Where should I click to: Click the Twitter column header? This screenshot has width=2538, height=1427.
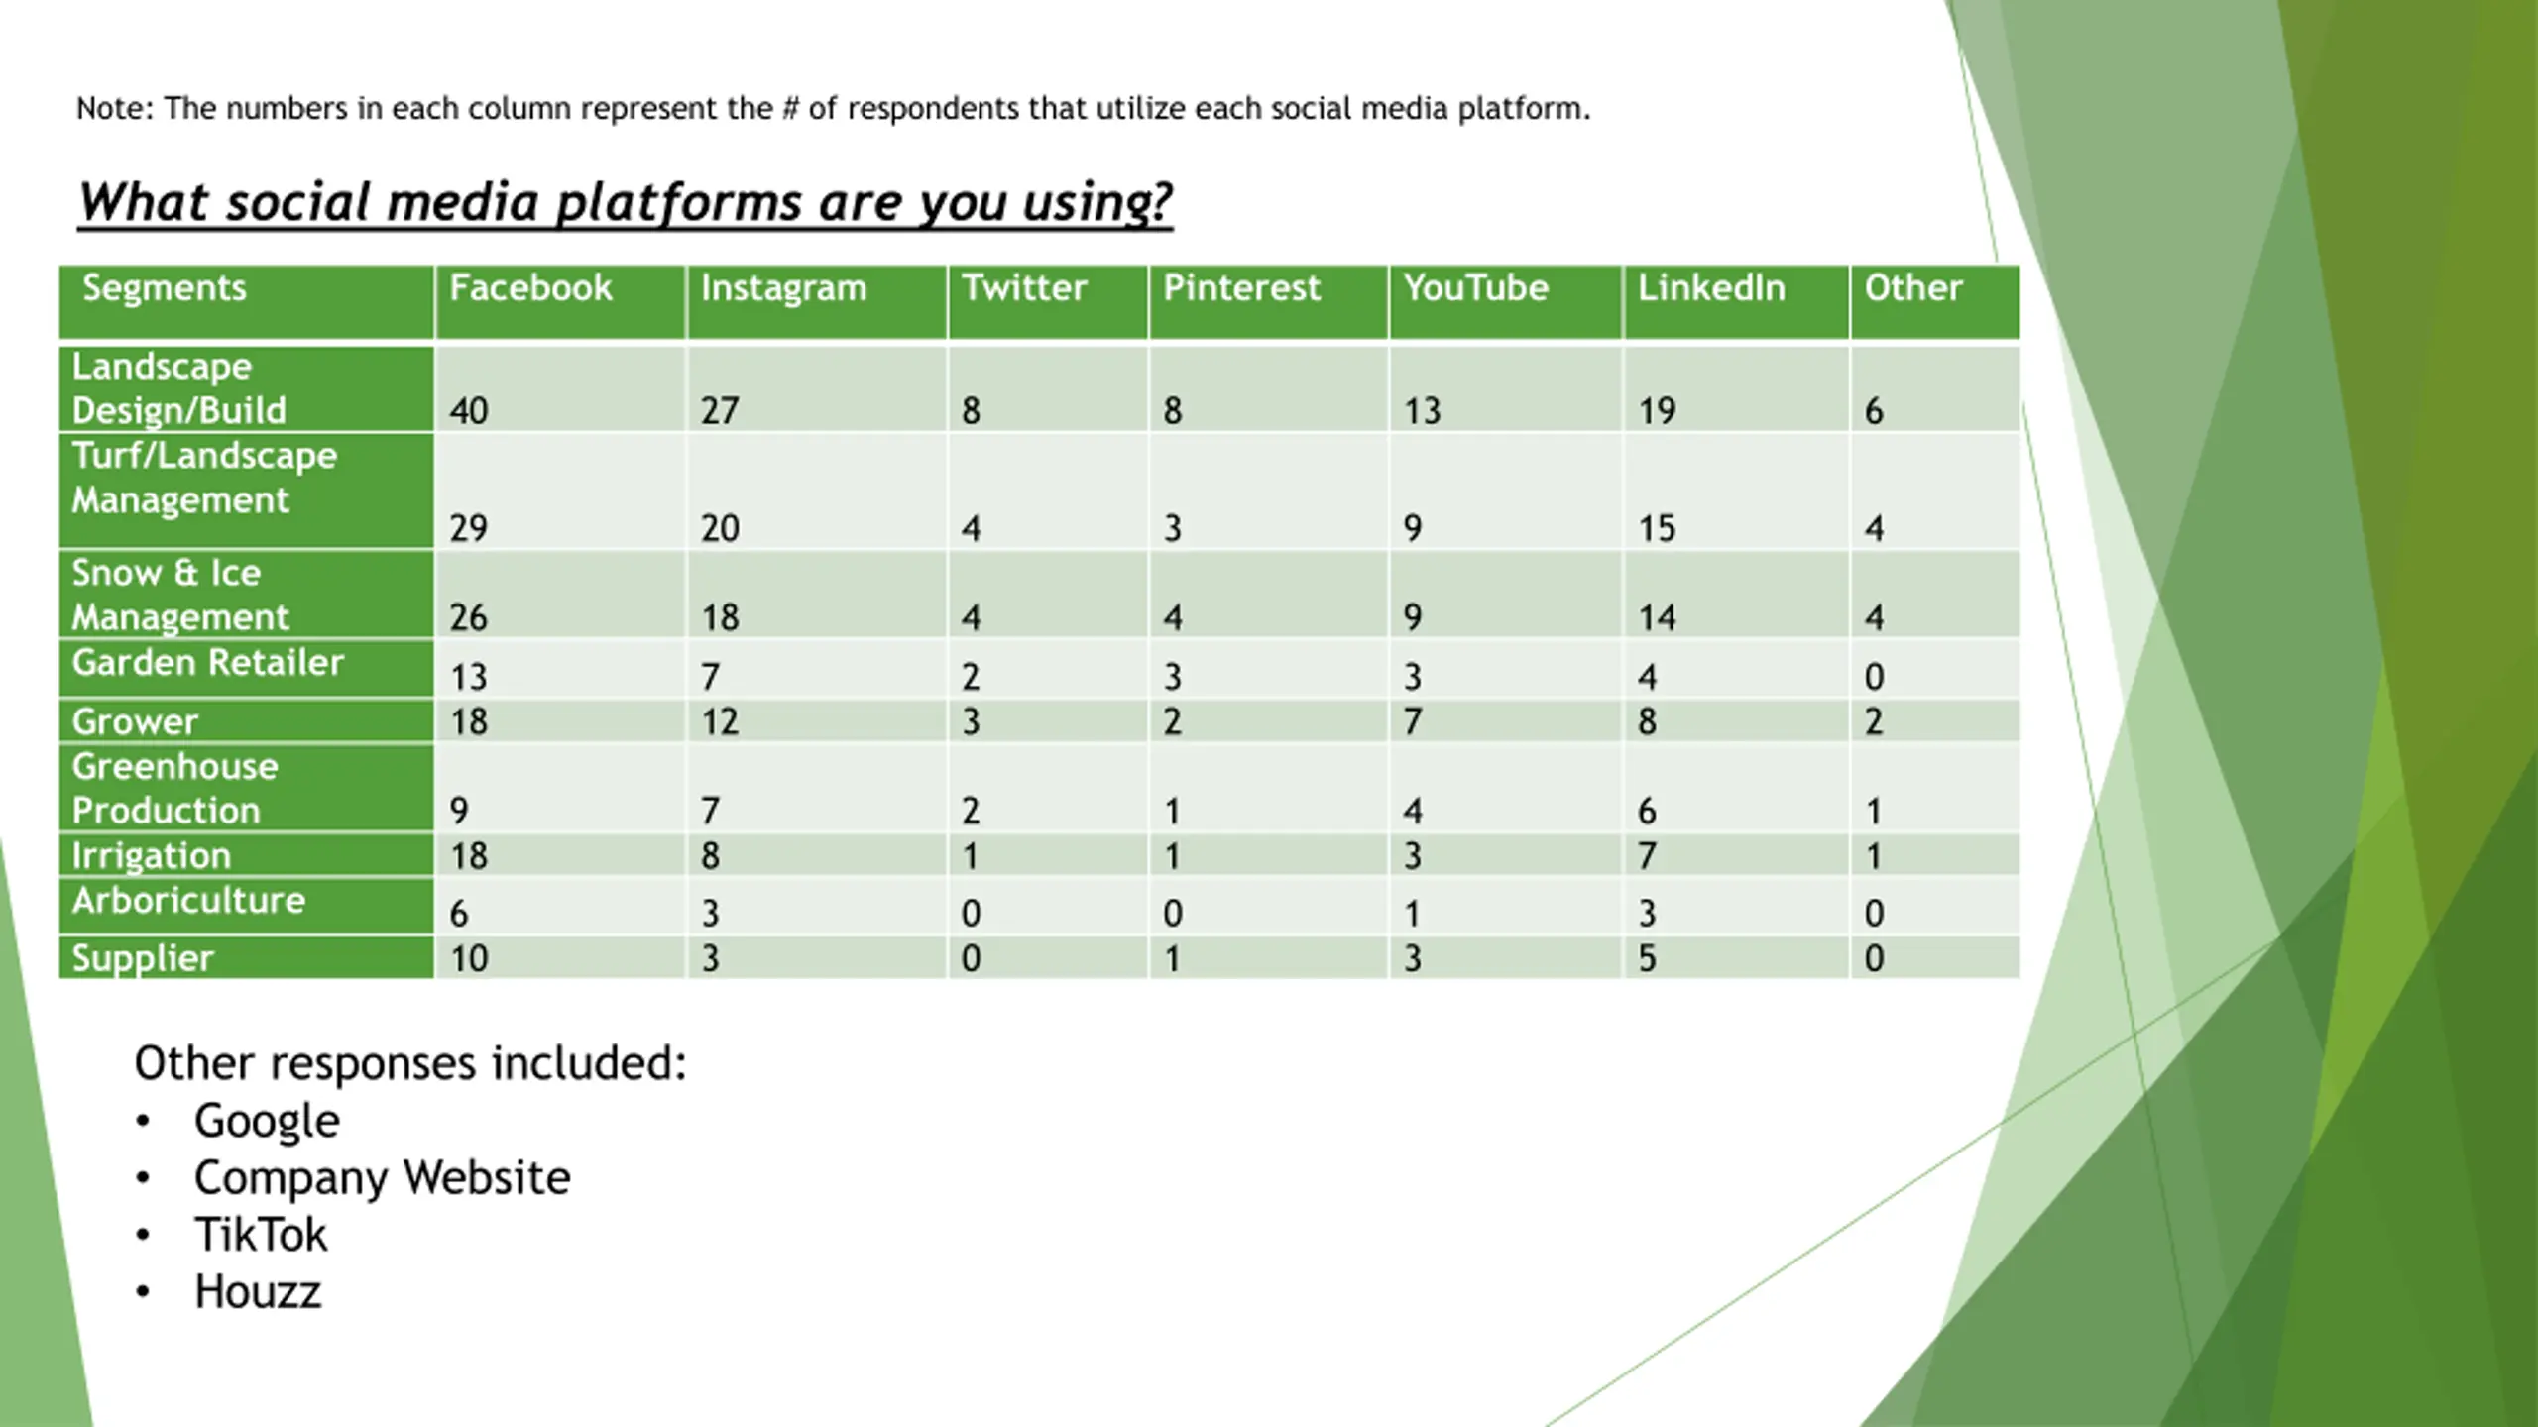[x=1048, y=301]
